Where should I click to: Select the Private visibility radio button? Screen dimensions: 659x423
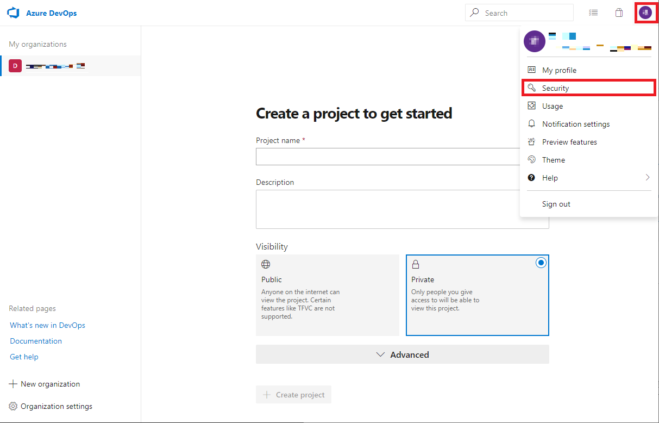click(541, 263)
